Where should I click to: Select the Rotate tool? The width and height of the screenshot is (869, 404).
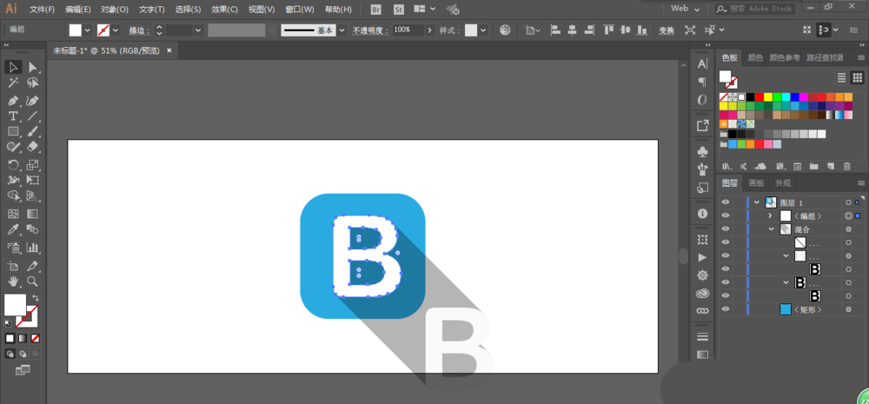[13, 164]
